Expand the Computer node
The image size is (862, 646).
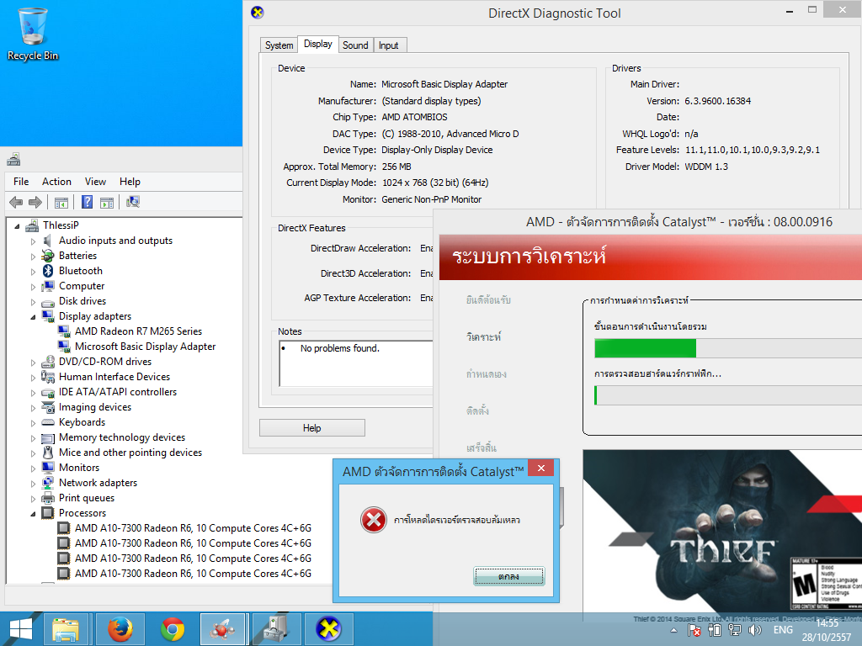click(x=33, y=287)
